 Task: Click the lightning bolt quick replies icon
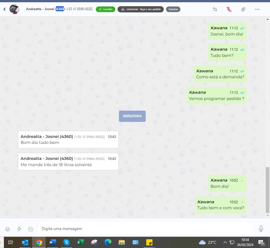19,229
